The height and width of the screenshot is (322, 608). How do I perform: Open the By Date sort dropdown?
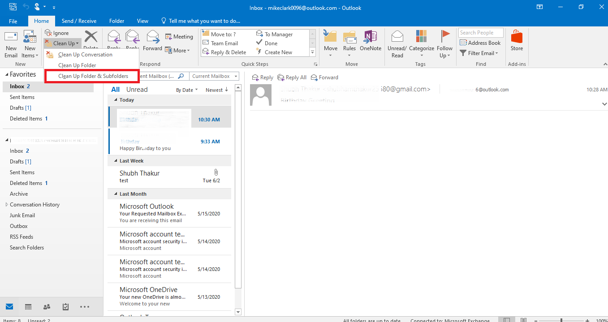(x=187, y=90)
